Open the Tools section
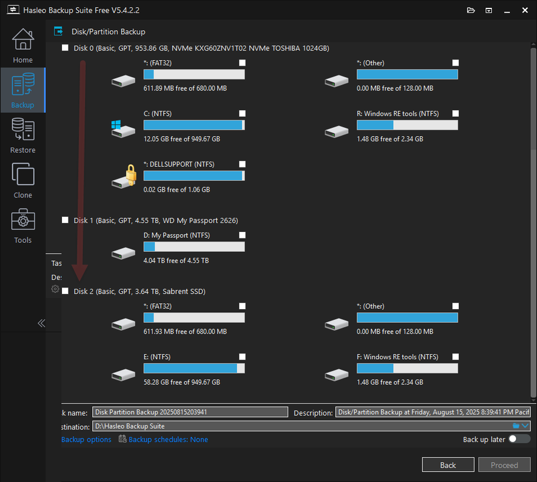Viewport: 537px width, 482px height. 23,225
